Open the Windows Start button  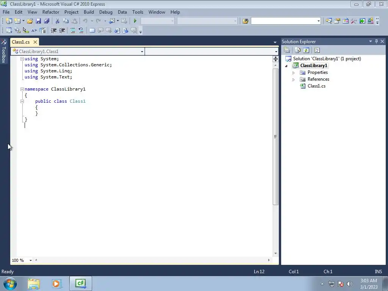[10, 283]
